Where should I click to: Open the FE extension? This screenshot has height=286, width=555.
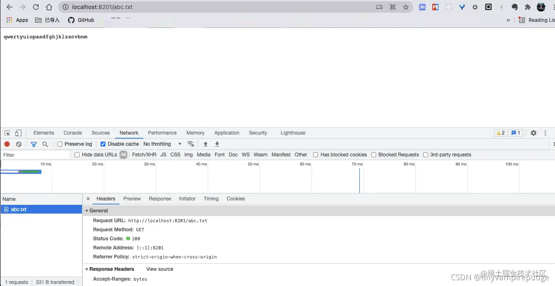(x=436, y=7)
